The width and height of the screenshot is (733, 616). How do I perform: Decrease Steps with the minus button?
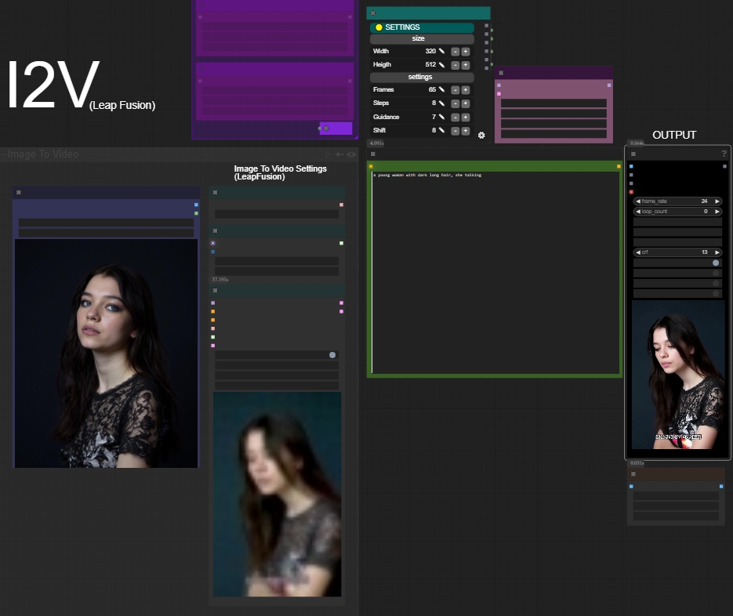coord(455,103)
